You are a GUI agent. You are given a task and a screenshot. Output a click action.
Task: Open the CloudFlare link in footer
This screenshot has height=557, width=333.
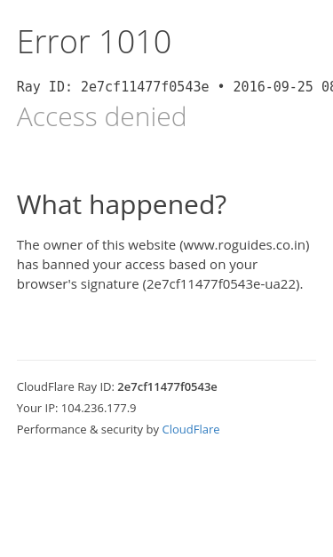click(x=191, y=429)
